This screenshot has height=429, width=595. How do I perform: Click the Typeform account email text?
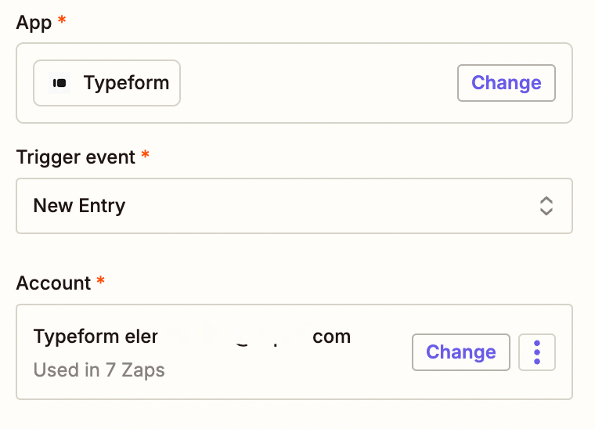192,337
